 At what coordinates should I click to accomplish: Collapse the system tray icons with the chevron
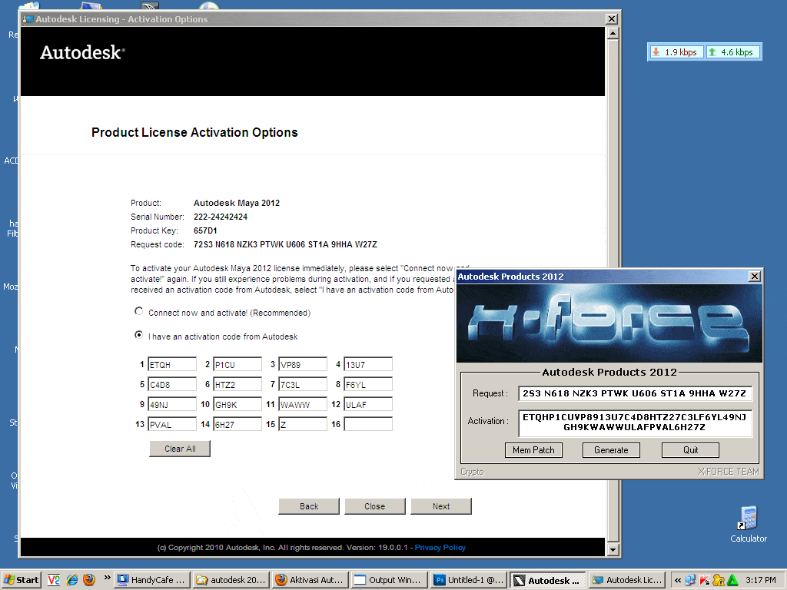677,580
